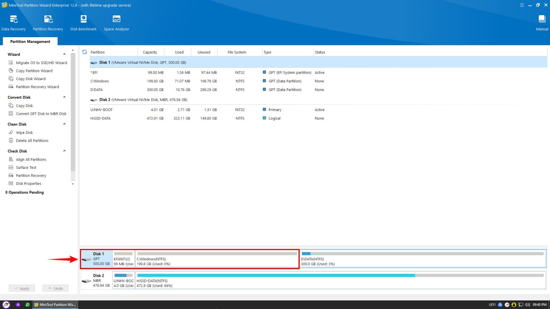Refresh the partition list
The width and height of the screenshot is (550, 309).
[x=85, y=52]
